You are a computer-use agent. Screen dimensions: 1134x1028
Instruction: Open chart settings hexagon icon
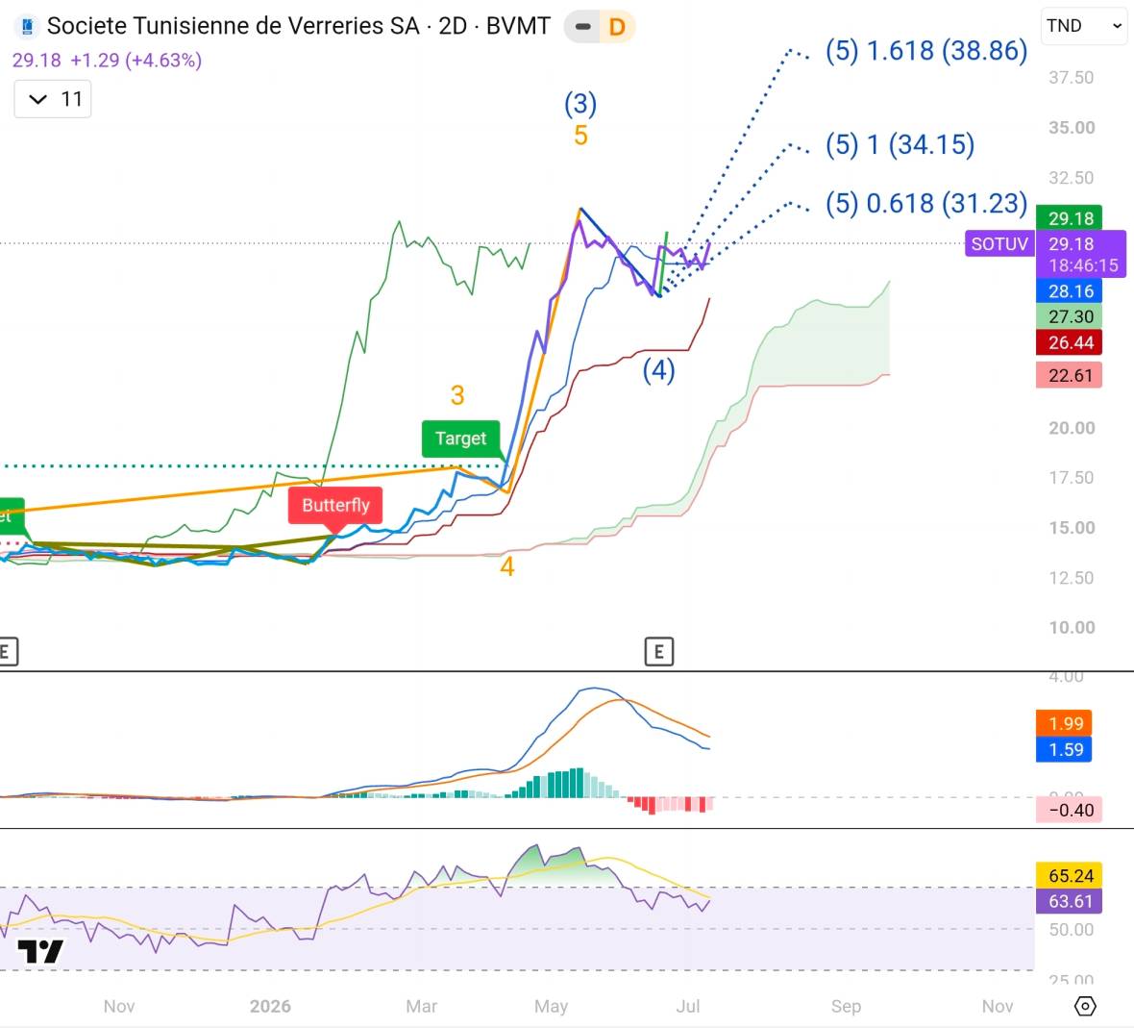click(1085, 1006)
